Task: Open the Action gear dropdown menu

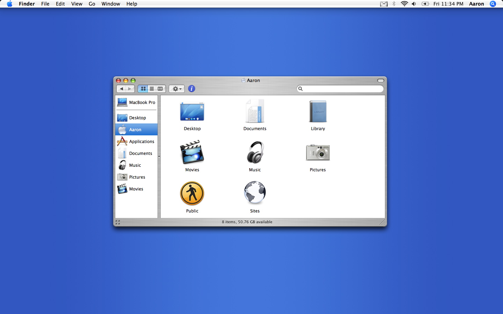Action: (177, 89)
